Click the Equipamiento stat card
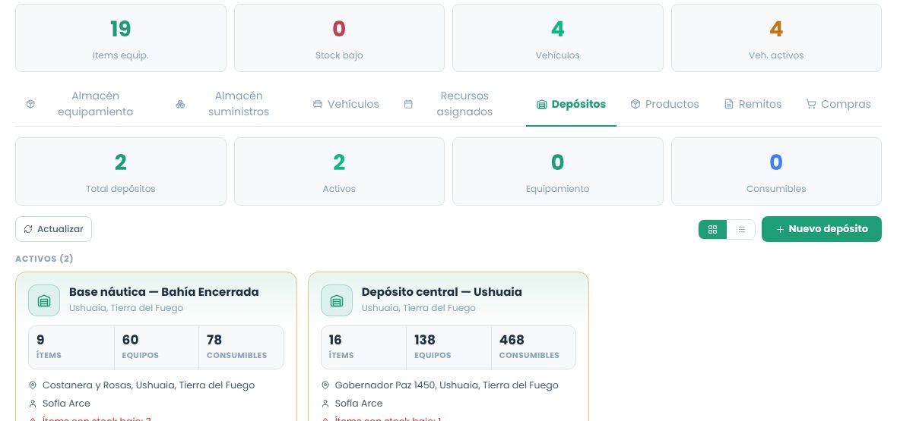Image resolution: width=897 pixels, height=421 pixels. pos(558,171)
